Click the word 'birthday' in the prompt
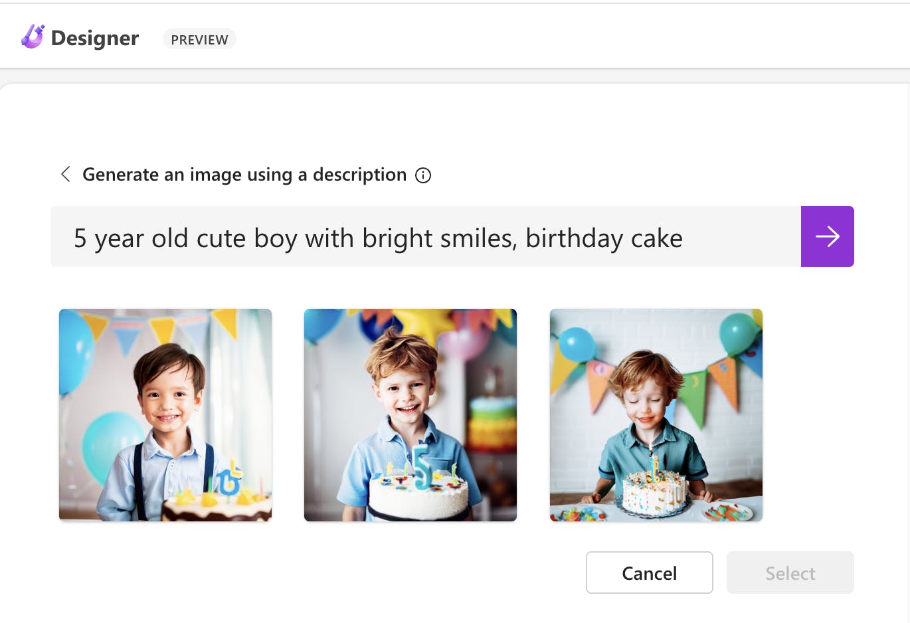The width and height of the screenshot is (910, 623). [574, 238]
